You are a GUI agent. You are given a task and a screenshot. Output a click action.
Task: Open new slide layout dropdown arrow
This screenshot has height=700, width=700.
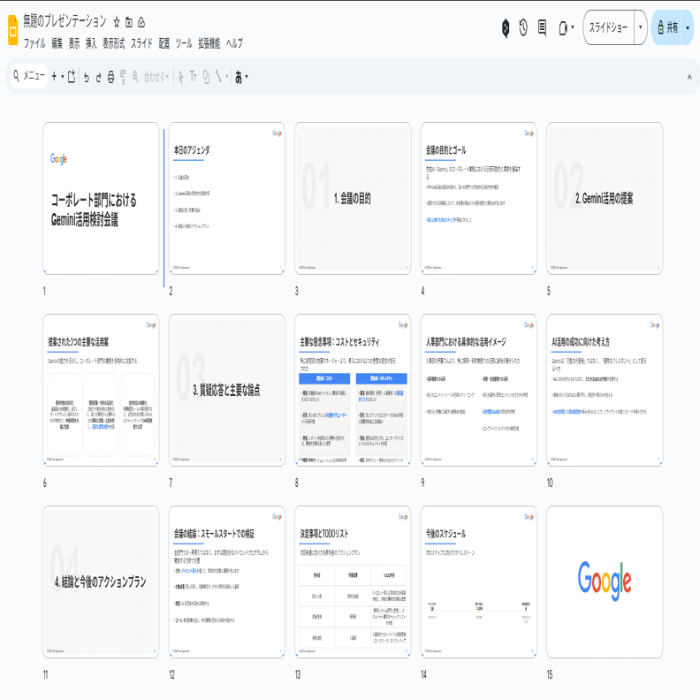click(x=63, y=77)
